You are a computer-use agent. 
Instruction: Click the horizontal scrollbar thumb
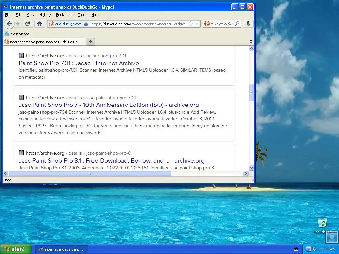(x=90, y=173)
